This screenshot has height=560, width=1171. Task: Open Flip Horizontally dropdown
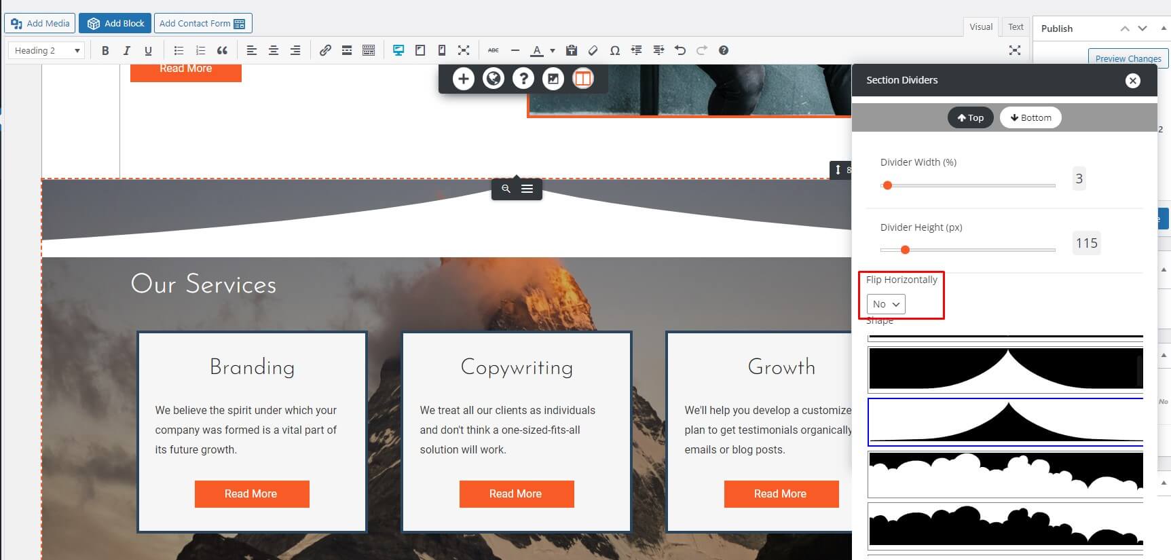pos(886,304)
